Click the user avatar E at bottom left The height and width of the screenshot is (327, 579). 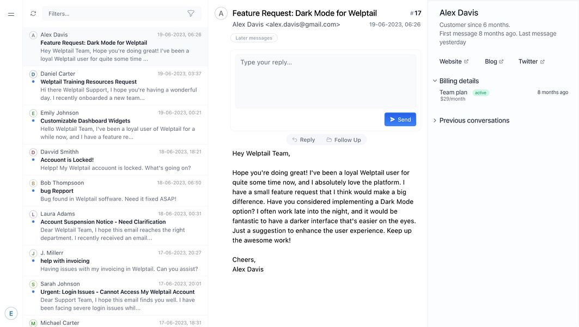coord(11,313)
